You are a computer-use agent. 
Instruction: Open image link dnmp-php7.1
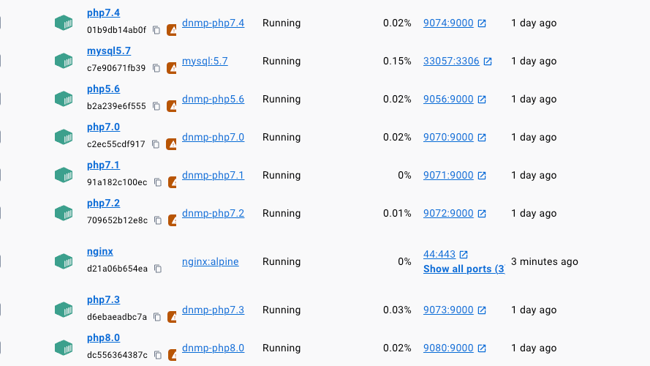coord(213,175)
